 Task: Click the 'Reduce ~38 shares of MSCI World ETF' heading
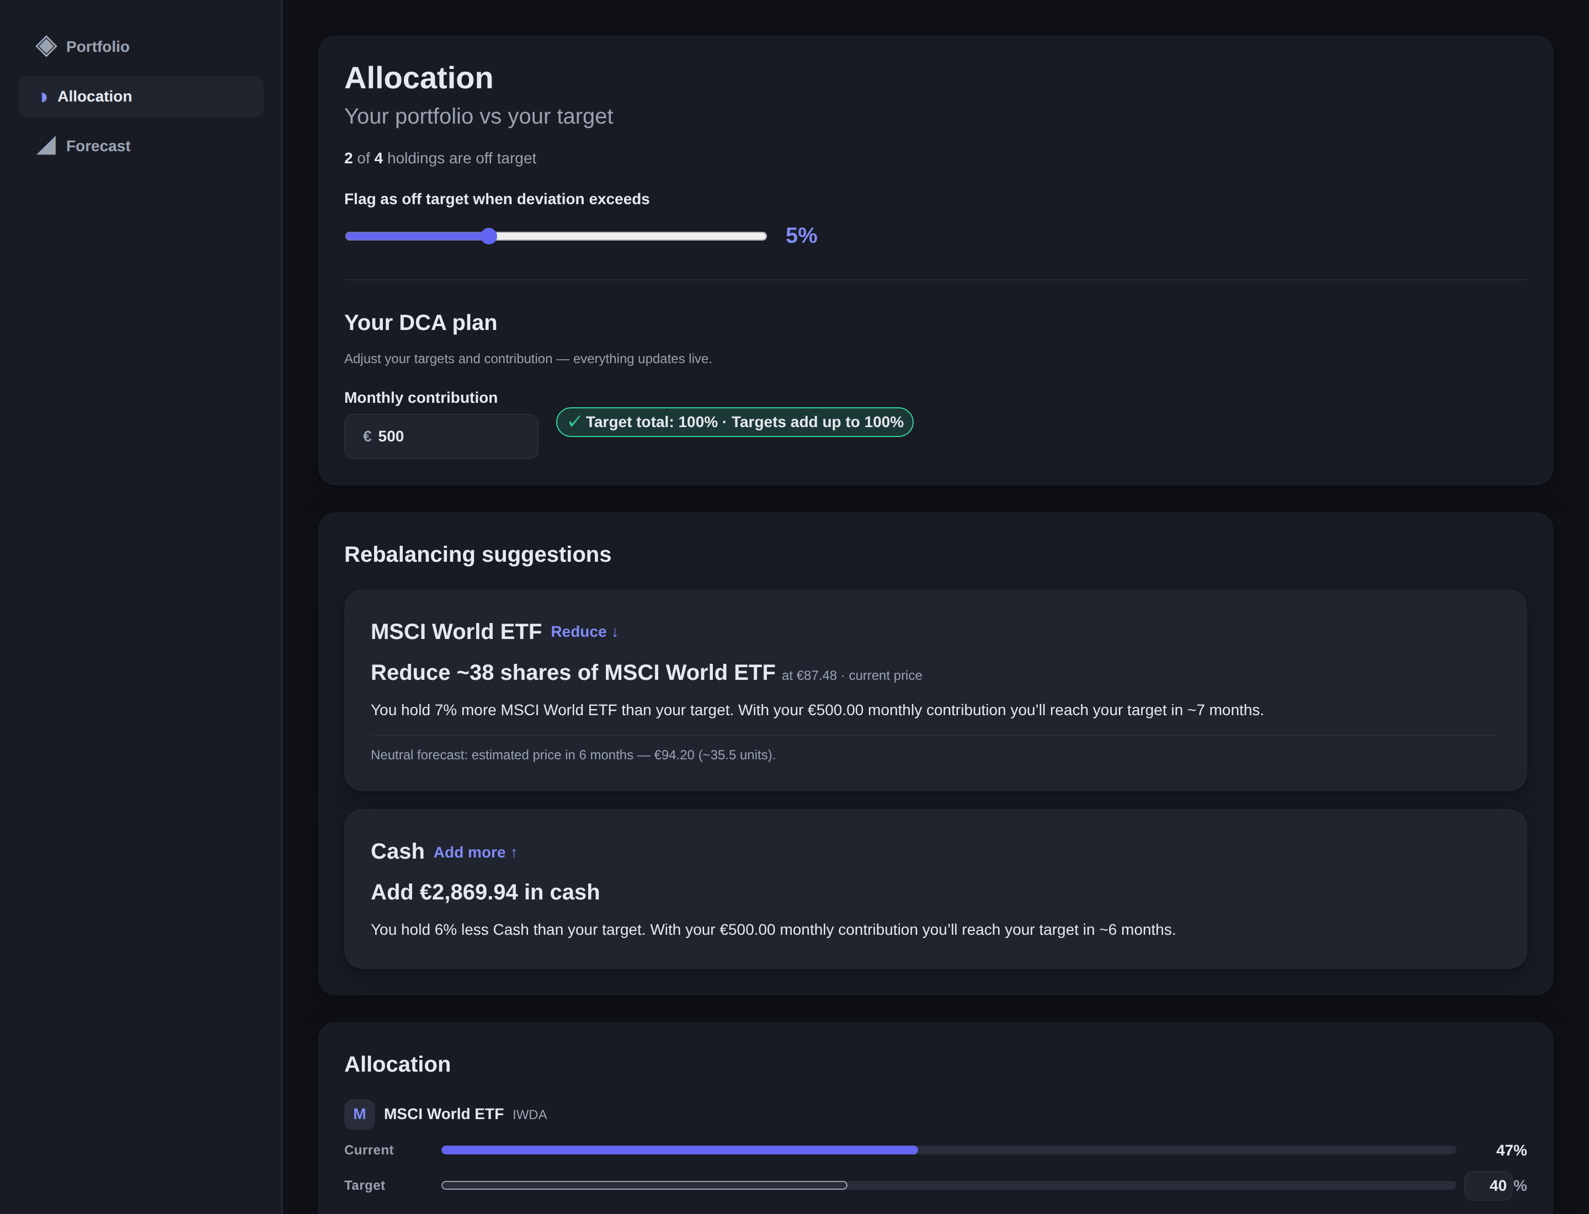573,673
